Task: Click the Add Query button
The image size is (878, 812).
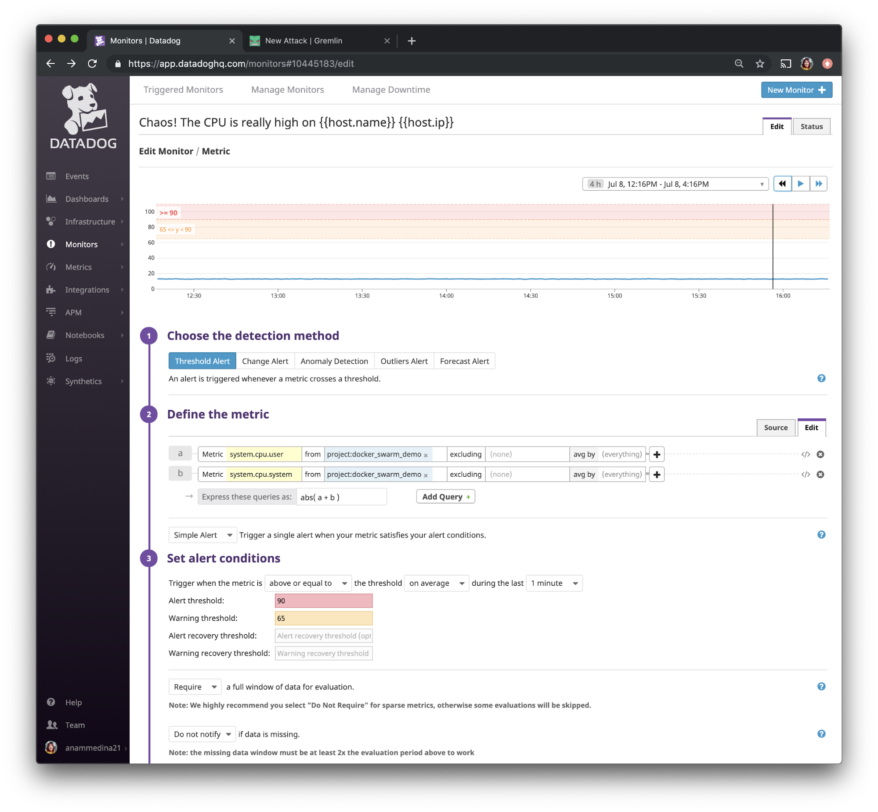Action: pos(445,497)
